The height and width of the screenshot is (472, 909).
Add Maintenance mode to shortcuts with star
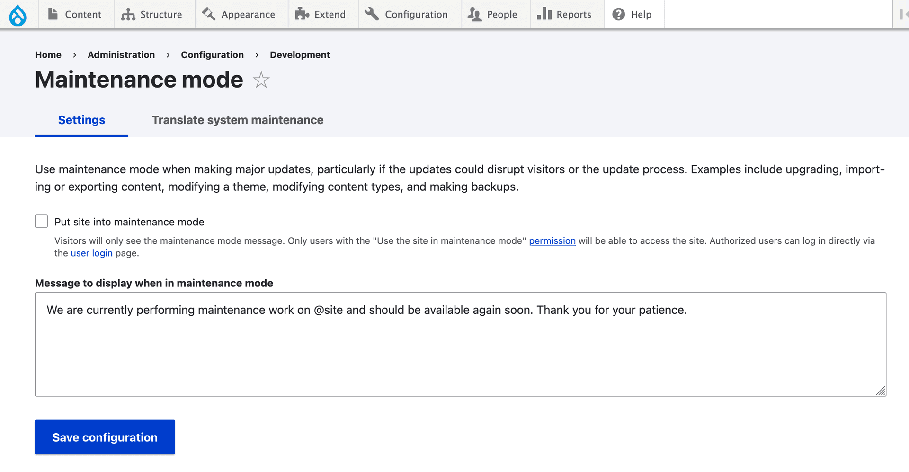click(261, 80)
